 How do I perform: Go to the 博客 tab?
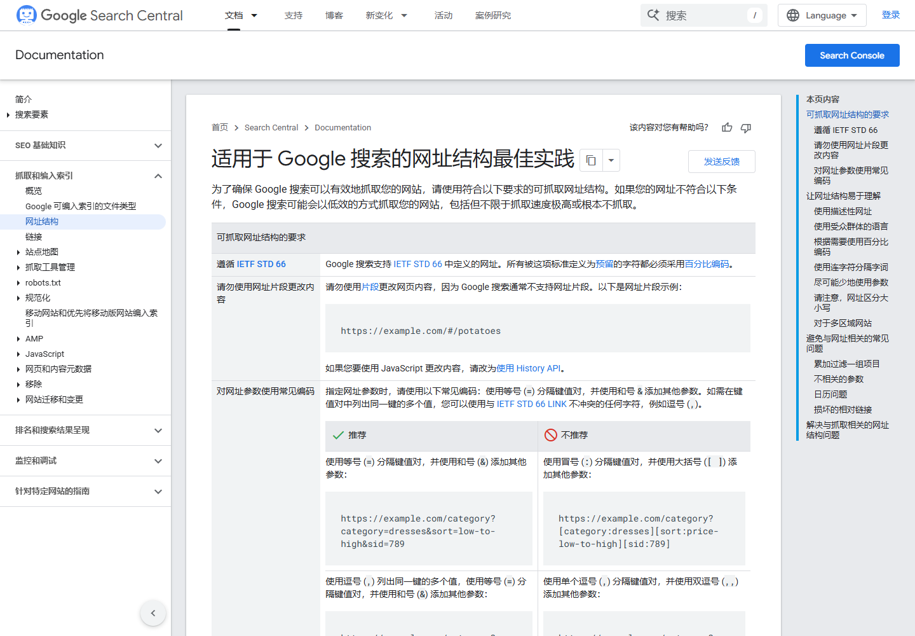pos(334,15)
